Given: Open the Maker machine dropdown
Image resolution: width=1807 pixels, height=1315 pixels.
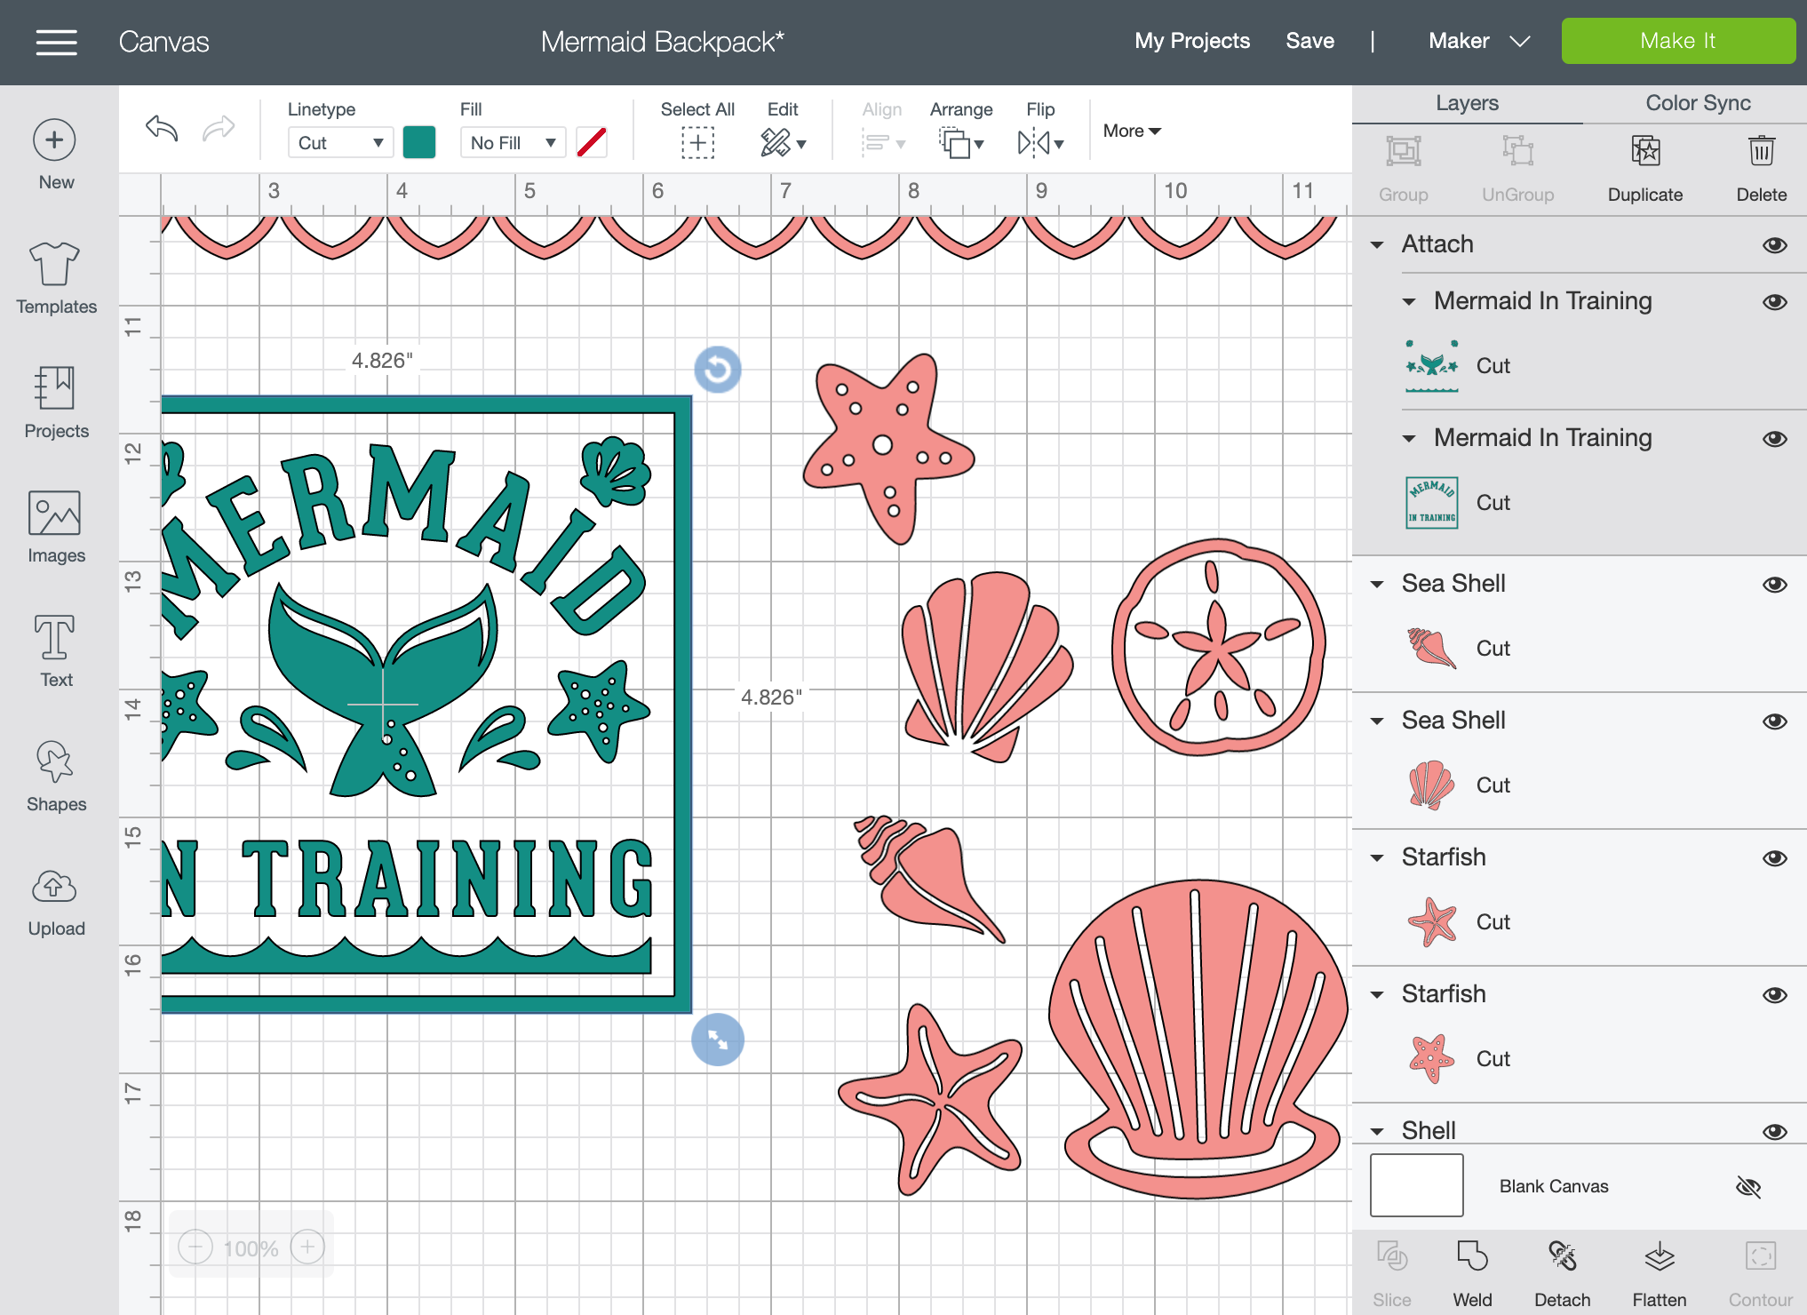Looking at the screenshot, I should [x=1479, y=41].
